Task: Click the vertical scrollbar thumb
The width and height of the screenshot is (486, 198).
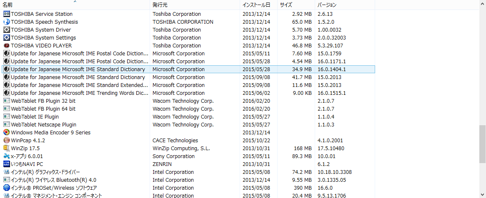Action: tap(482, 144)
